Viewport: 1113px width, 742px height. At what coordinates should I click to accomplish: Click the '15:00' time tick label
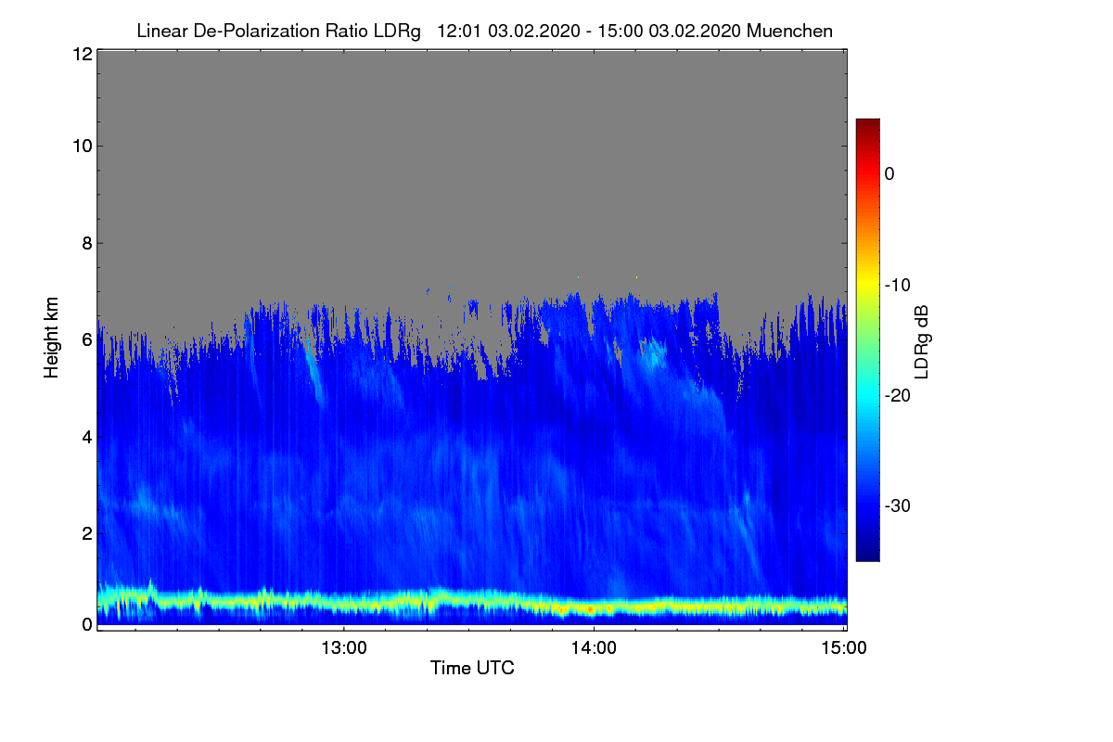point(844,647)
